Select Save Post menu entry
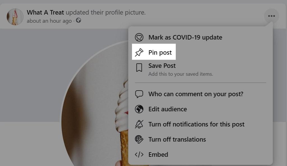Viewport: 287px width, 166px height. (x=162, y=66)
